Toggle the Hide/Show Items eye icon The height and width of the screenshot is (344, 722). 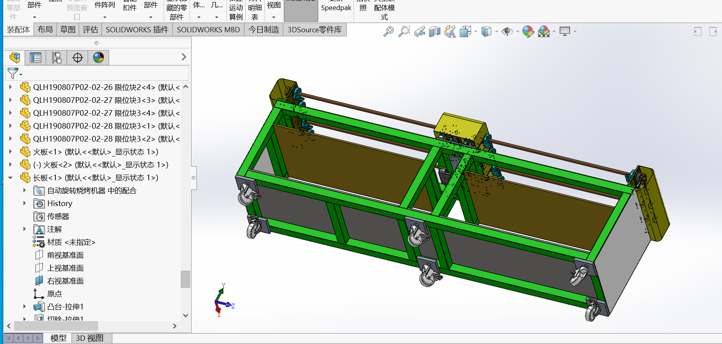pos(507,31)
